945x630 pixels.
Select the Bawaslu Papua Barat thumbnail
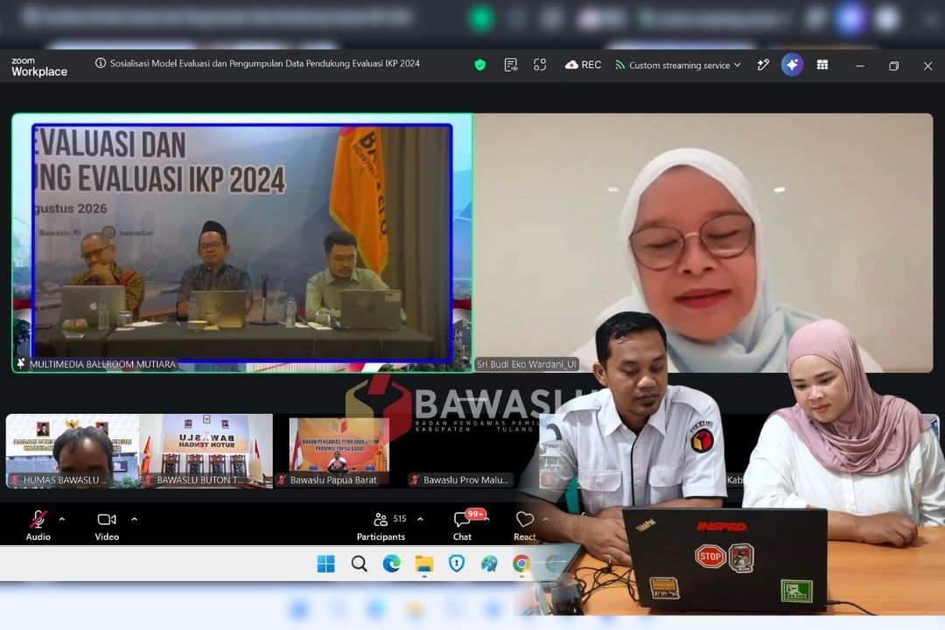339,451
